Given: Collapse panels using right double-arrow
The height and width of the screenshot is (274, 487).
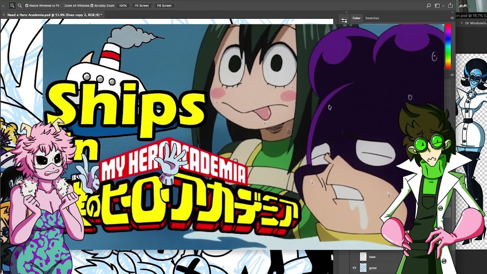Looking at the screenshot, I should coord(452,13).
